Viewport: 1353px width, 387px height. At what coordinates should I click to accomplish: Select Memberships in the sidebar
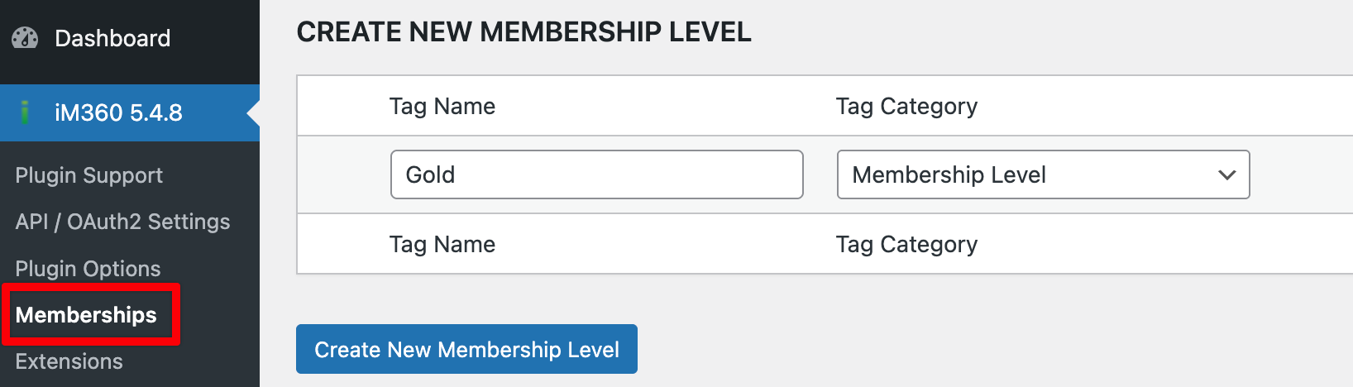coord(86,315)
